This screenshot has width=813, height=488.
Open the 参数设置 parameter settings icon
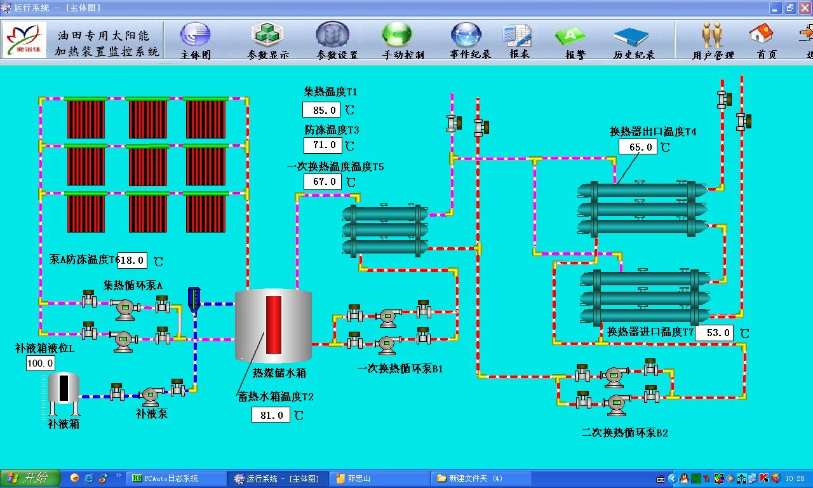pyautogui.click(x=333, y=39)
